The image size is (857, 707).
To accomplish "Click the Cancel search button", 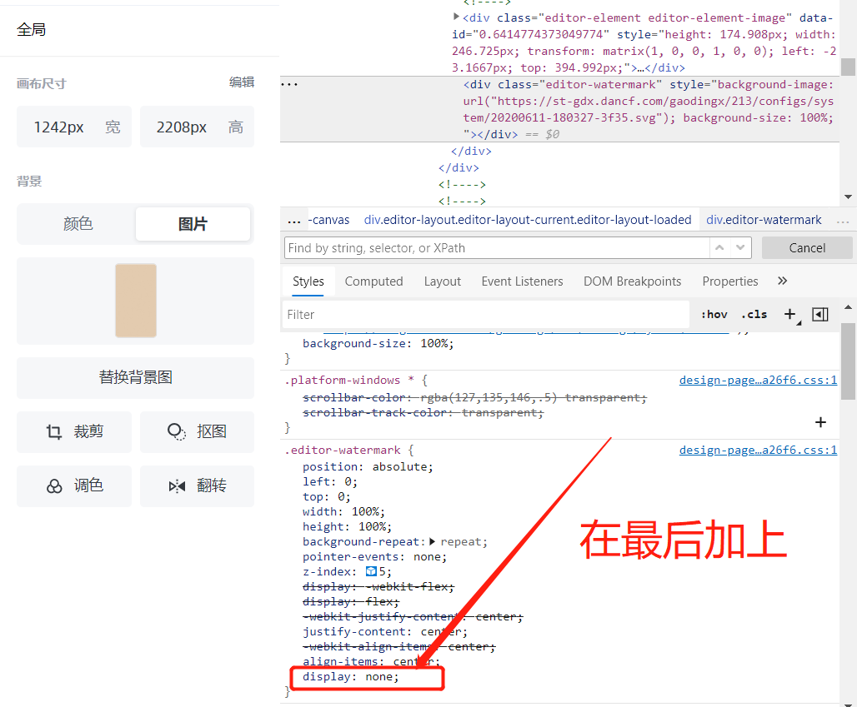I will (807, 248).
